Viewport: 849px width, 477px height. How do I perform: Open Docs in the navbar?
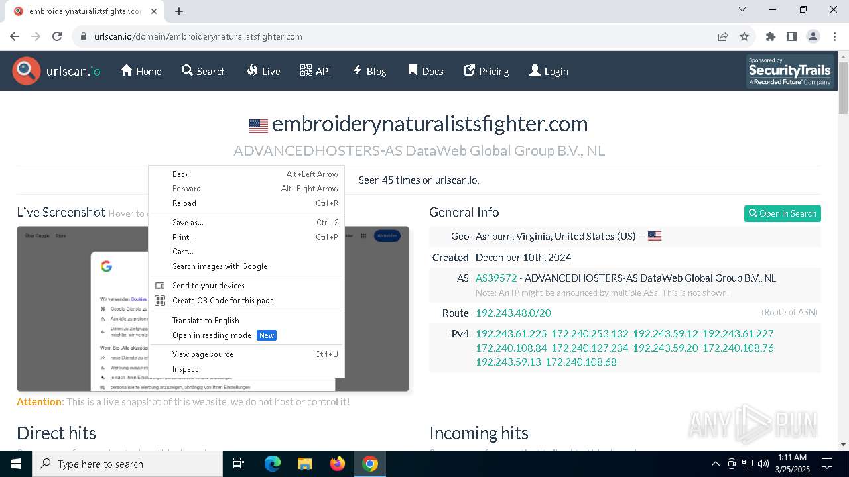click(426, 71)
